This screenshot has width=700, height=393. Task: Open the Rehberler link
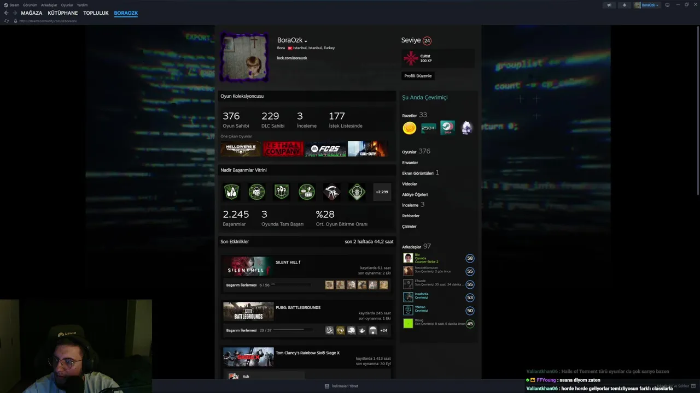point(411,216)
